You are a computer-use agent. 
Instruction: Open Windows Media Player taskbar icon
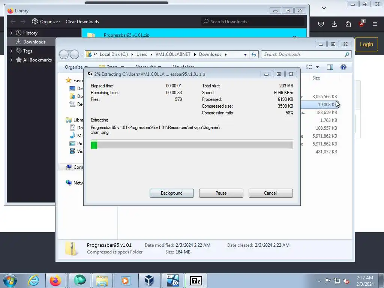[125, 280]
